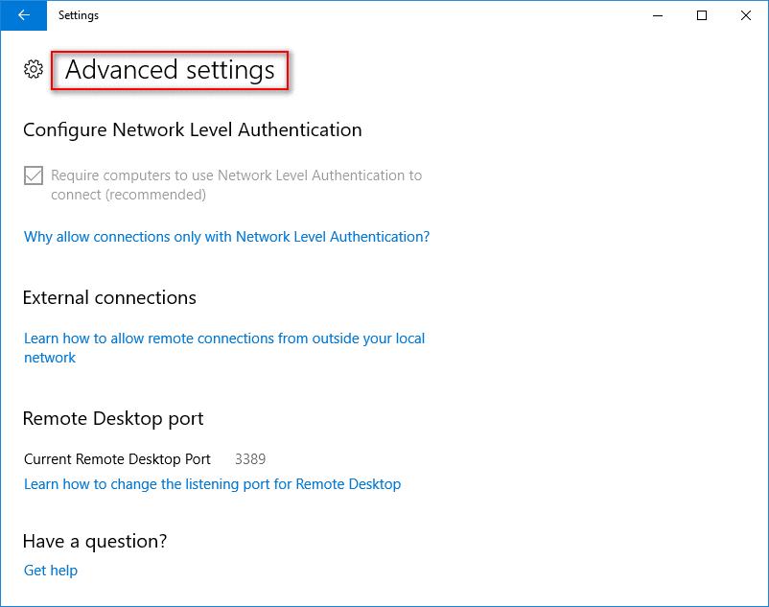The height and width of the screenshot is (607, 769).
Task: Click the blue back-arrow strip on the left
Action: (23, 15)
